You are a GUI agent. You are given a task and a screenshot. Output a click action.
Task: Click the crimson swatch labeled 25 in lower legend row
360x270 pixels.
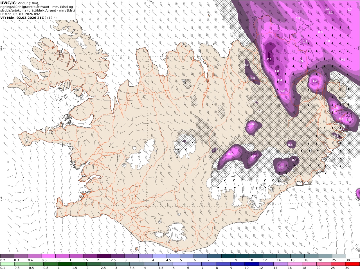(x=338, y=264)
